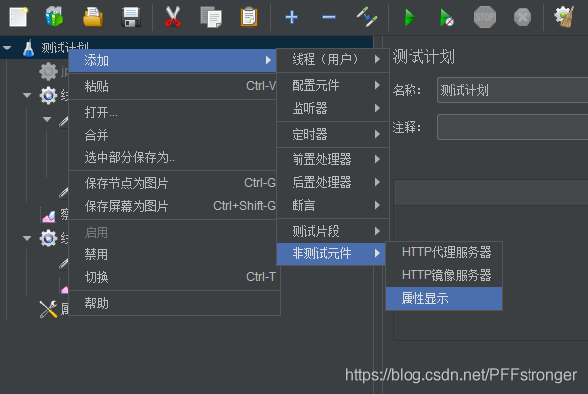Screen dimensions: 588x394
Task: Start the test with green play icon
Action: (410, 17)
